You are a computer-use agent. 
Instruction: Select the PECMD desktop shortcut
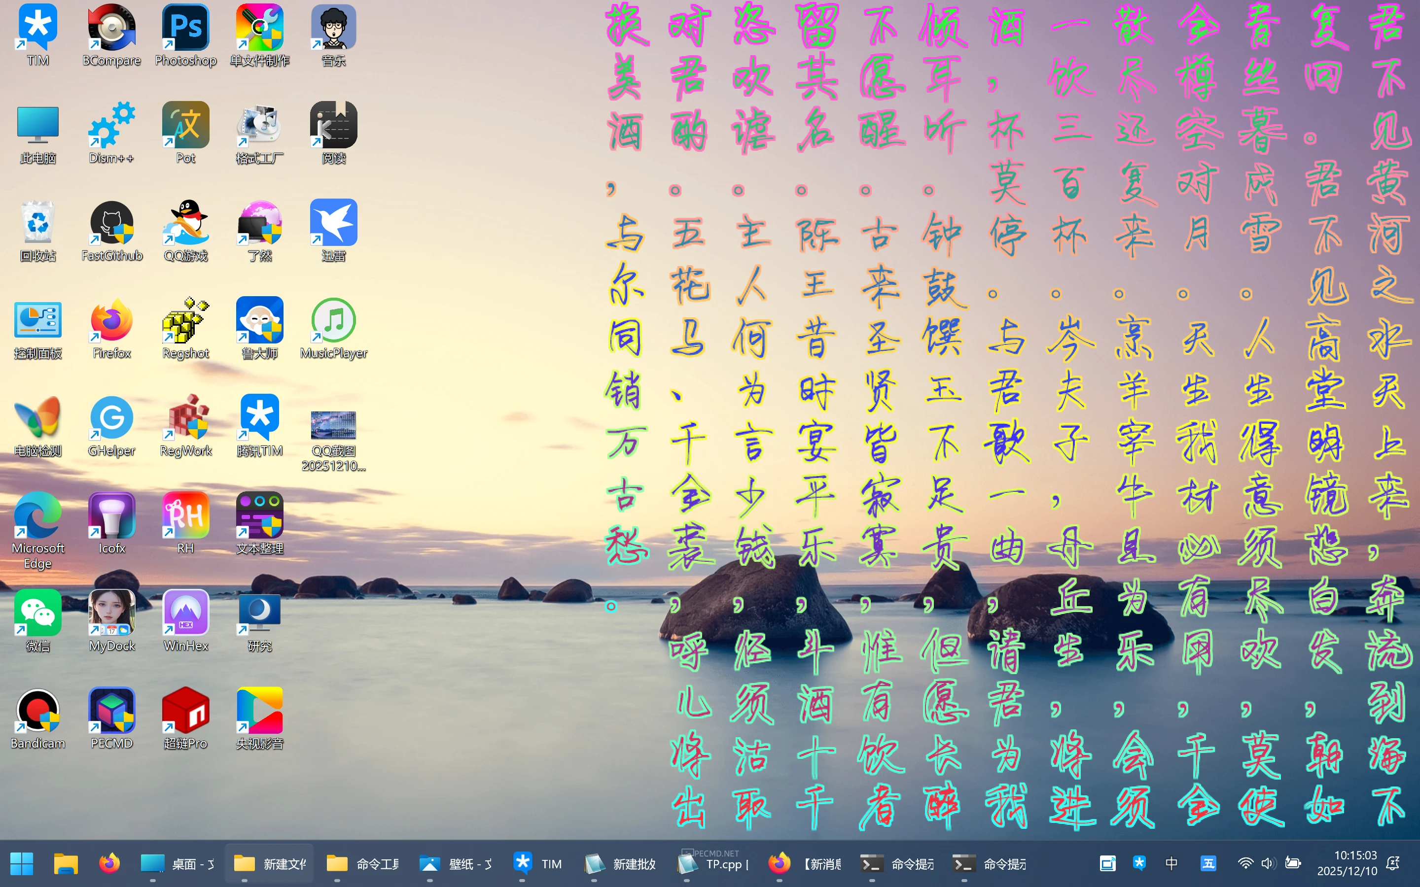pos(111,712)
